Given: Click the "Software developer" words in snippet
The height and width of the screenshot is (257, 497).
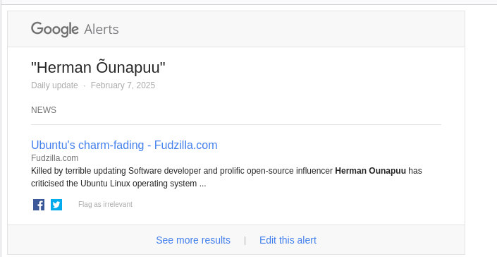Looking at the screenshot, I should (164, 171).
